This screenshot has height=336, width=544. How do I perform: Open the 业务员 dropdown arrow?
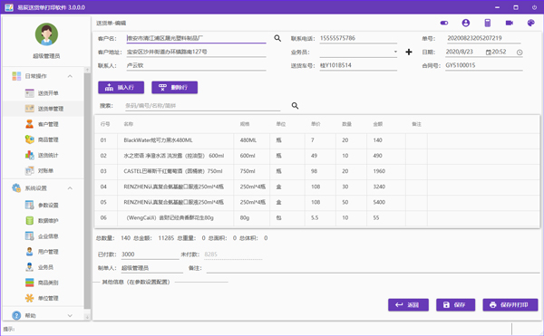tap(395, 52)
